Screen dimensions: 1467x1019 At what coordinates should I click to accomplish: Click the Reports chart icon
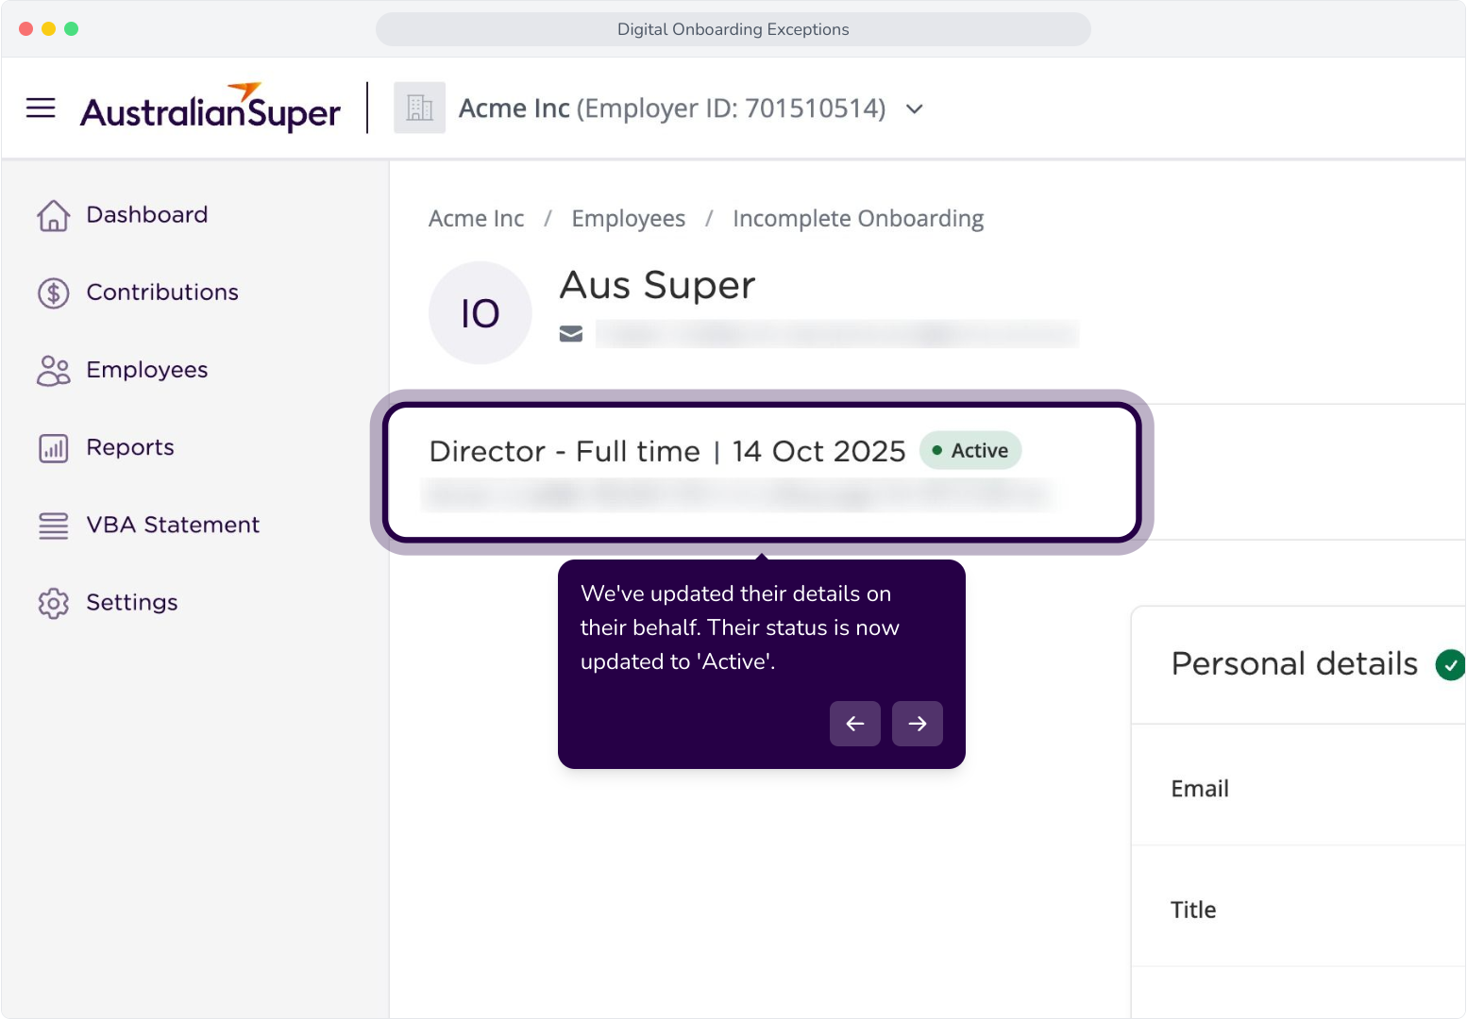pyautogui.click(x=53, y=448)
